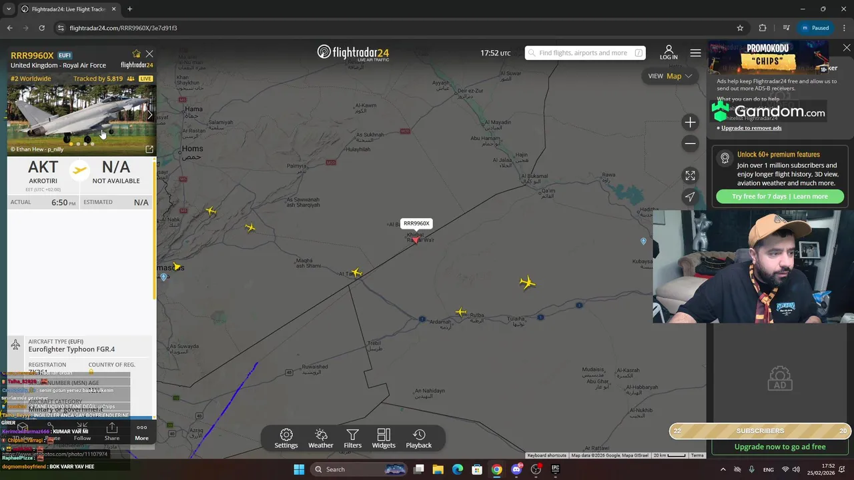This screenshot has height=480, width=854.
Task: Open Keyboard shortcuts link on map
Action: click(546, 455)
